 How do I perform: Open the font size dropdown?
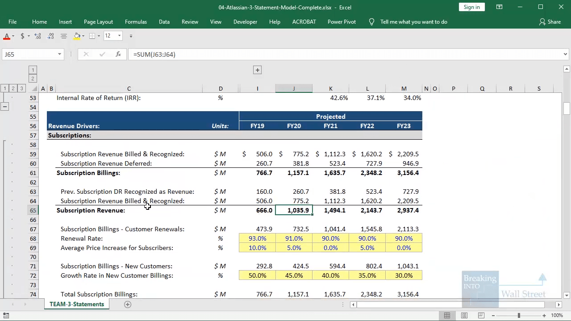click(x=119, y=36)
